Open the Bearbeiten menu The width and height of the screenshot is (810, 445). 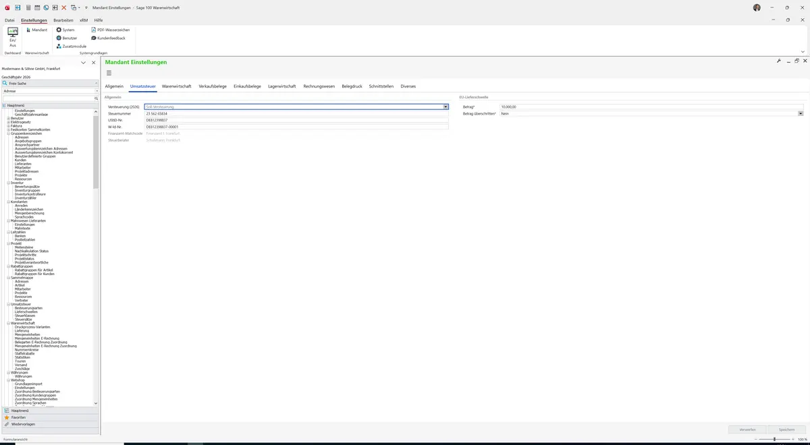coord(63,20)
